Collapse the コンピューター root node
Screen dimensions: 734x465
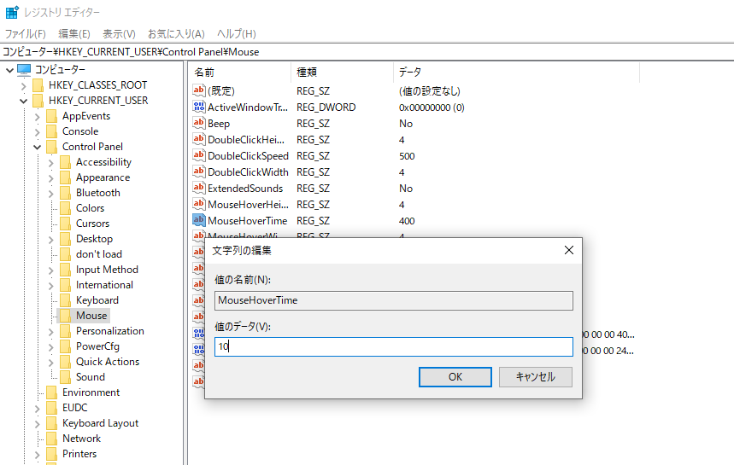pos(9,70)
